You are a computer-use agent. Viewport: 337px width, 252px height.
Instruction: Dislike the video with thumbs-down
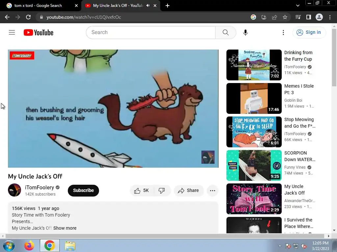pyautogui.click(x=162, y=191)
